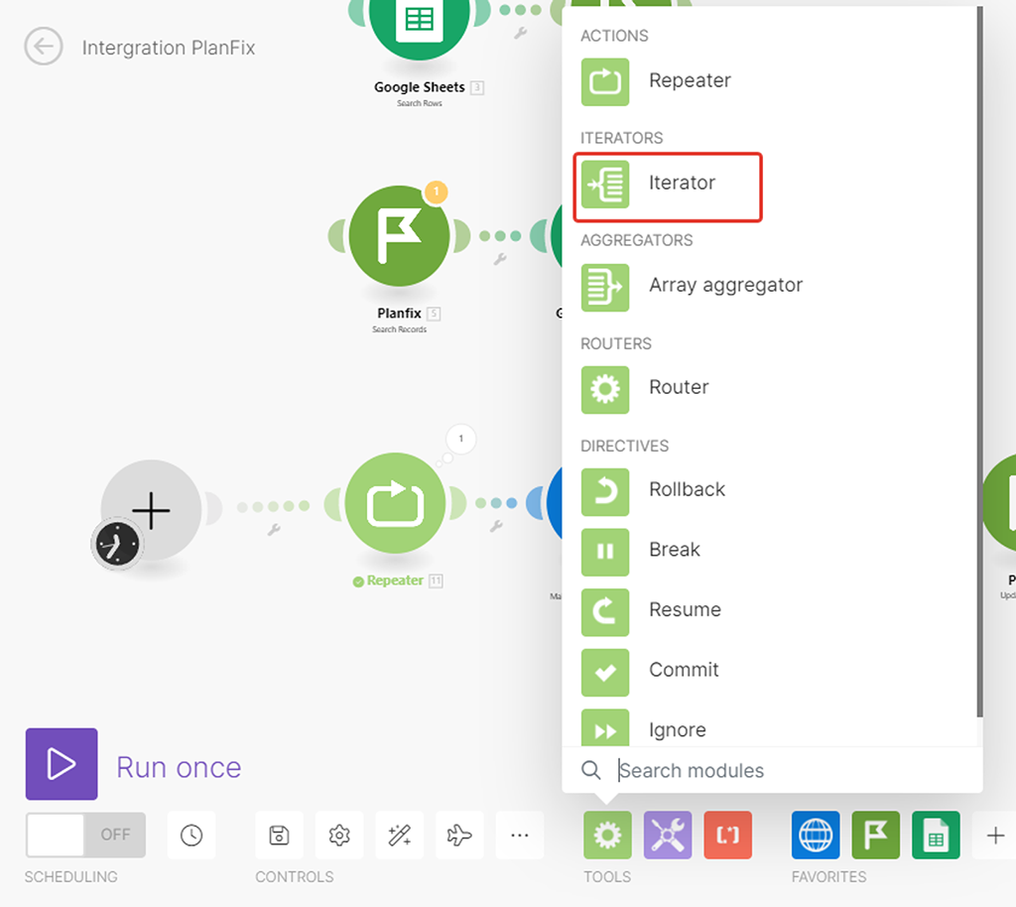This screenshot has width=1016, height=907.
Task: Go back using the arrow beside the scenario title
Action: [44, 47]
